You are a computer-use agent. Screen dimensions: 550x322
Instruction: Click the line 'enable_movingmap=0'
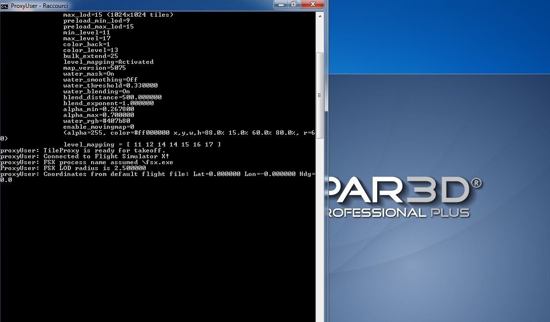(x=98, y=127)
